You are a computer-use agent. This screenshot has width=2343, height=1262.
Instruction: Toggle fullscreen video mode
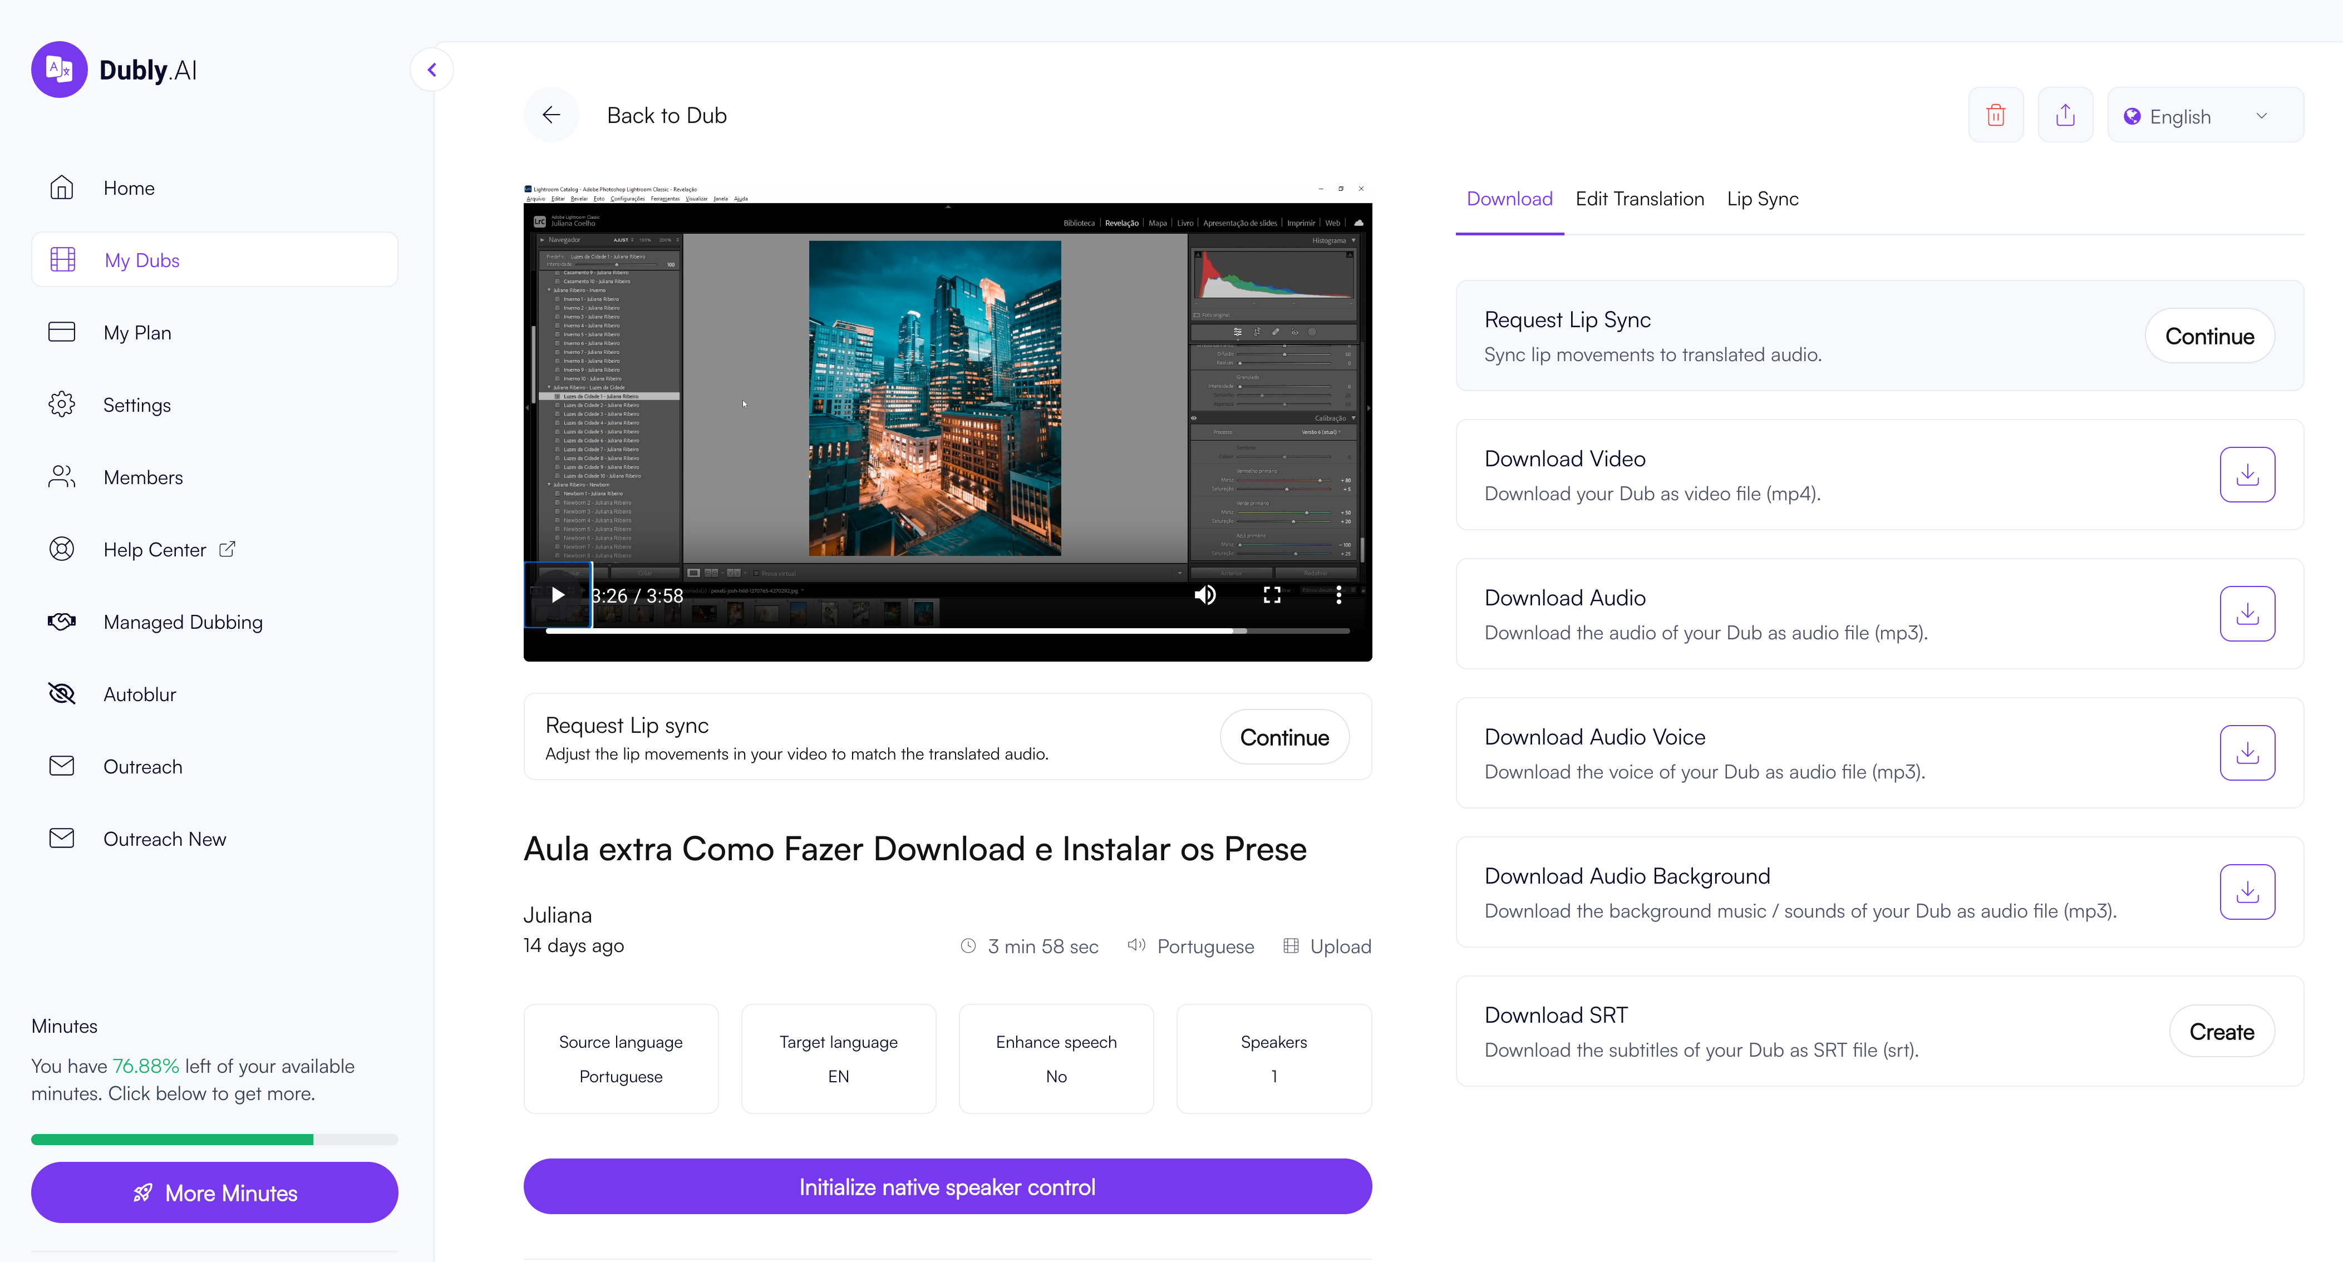1272,595
